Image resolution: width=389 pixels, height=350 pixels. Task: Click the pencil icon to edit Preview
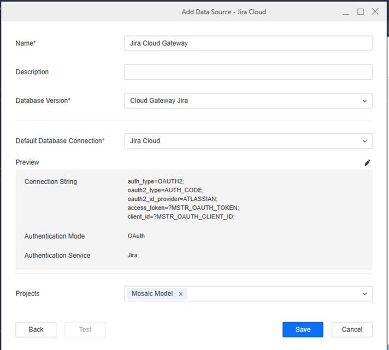368,163
